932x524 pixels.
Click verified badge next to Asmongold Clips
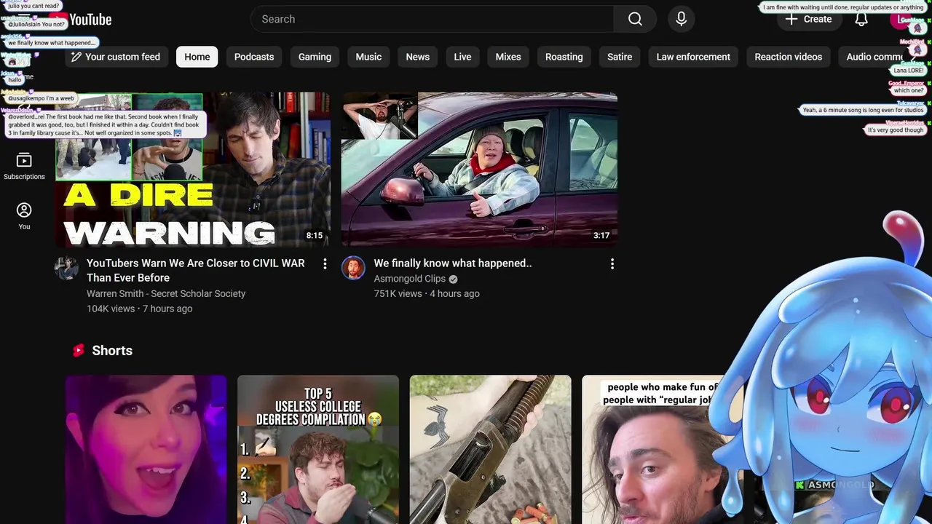pos(453,279)
